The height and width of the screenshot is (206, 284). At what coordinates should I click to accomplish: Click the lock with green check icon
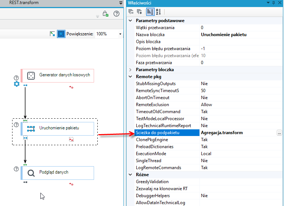coord(105,14)
